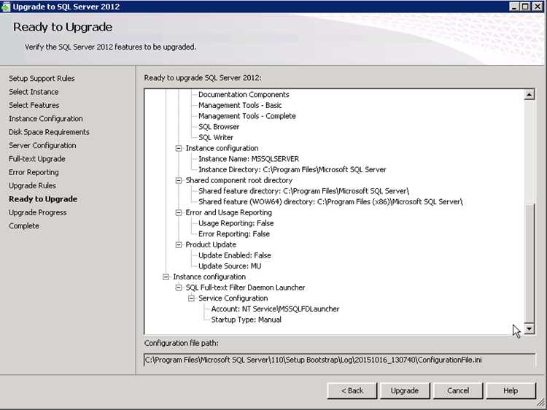Click the Back button
The image size is (547, 410).
(x=352, y=390)
